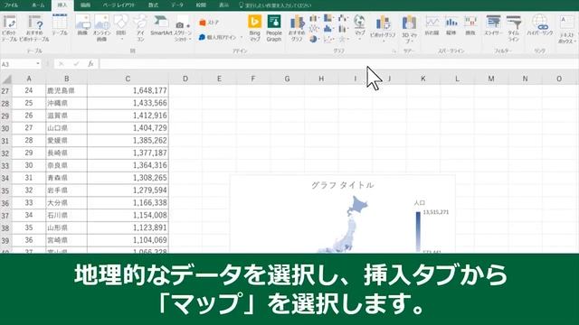Click the population legend gradient bar
The width and height of the screenshot is (579, 325).
point(418,231)
